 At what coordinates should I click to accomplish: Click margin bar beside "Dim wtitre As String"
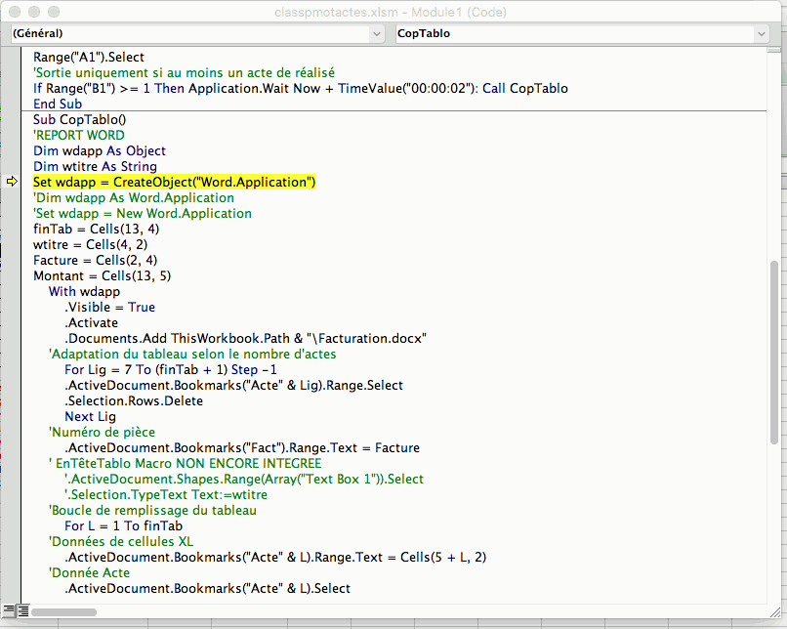point(12,167)
